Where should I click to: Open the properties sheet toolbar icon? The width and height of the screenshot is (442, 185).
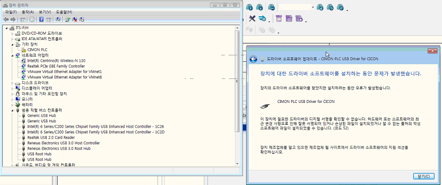tap(32, 20)
